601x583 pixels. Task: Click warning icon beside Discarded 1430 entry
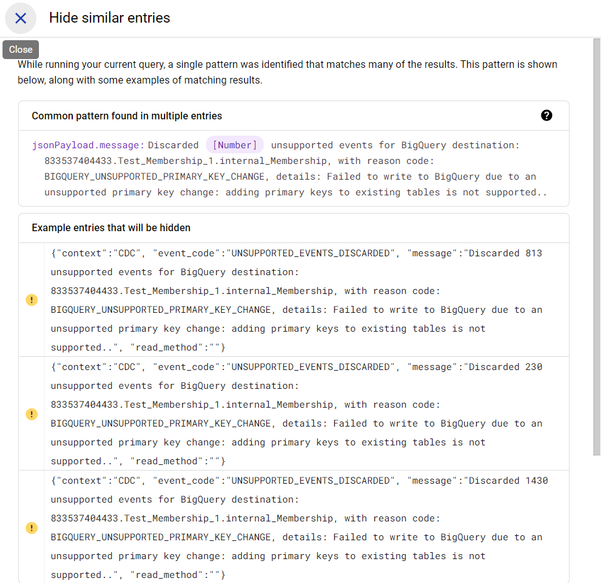click(31, 528)
